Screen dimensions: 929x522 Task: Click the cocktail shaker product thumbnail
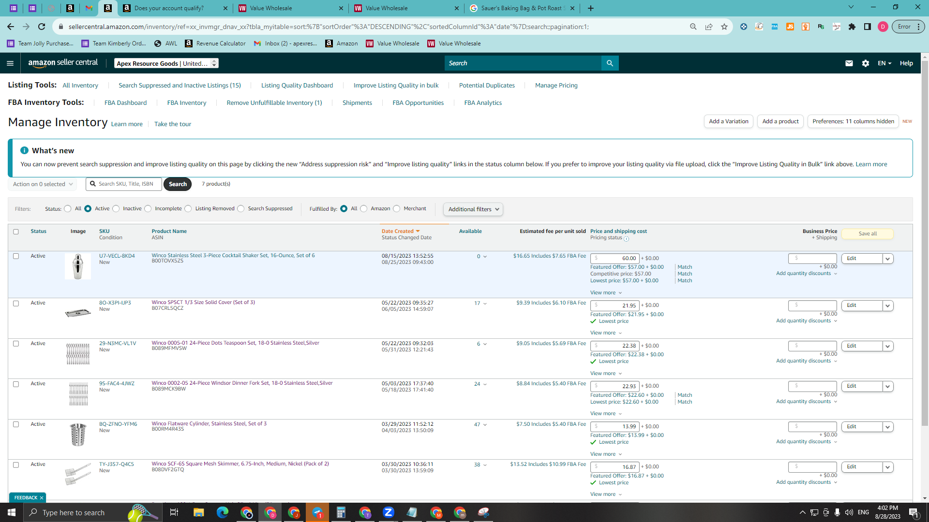click(78, 266)
